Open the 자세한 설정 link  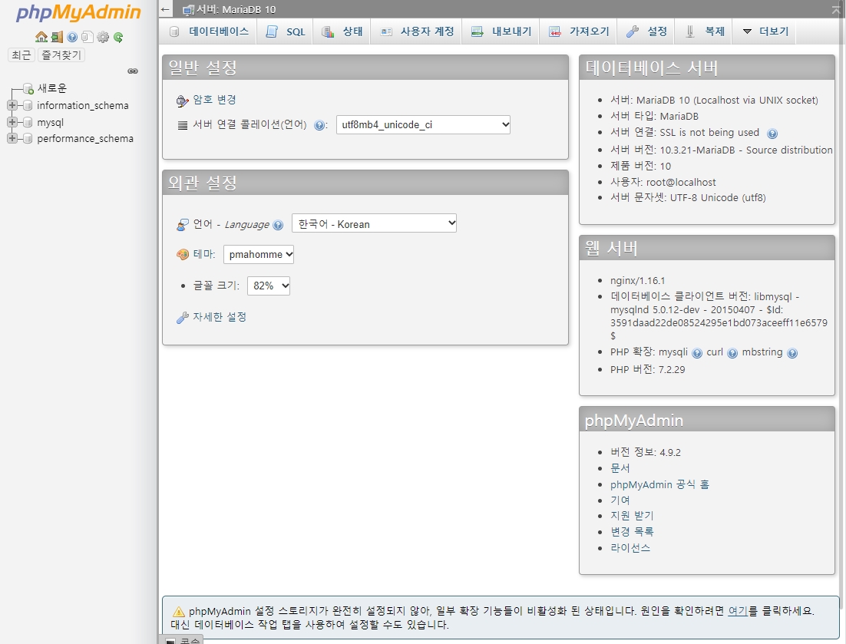coord(220,317)
